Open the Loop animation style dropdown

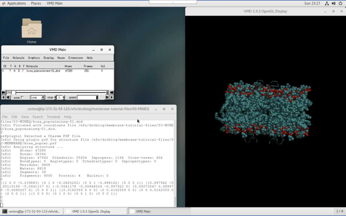(x=38, y=98)
